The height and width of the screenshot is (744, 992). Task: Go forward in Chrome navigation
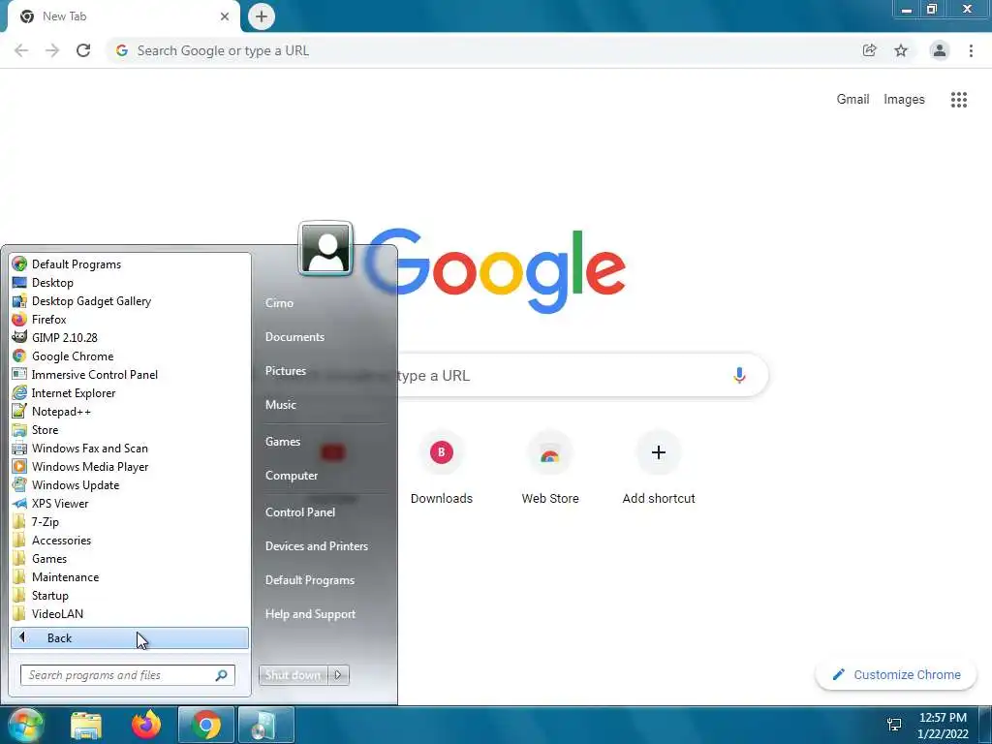point(52,50)
